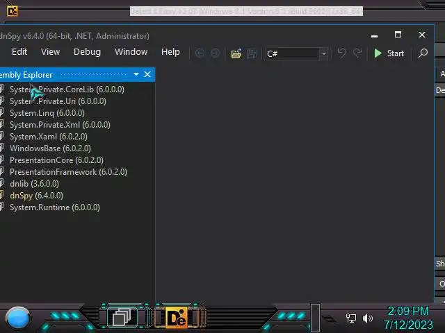Viewport: 445px width, 333px height.
Task: Redo action with the redo arrow
Action: point(357,53)
